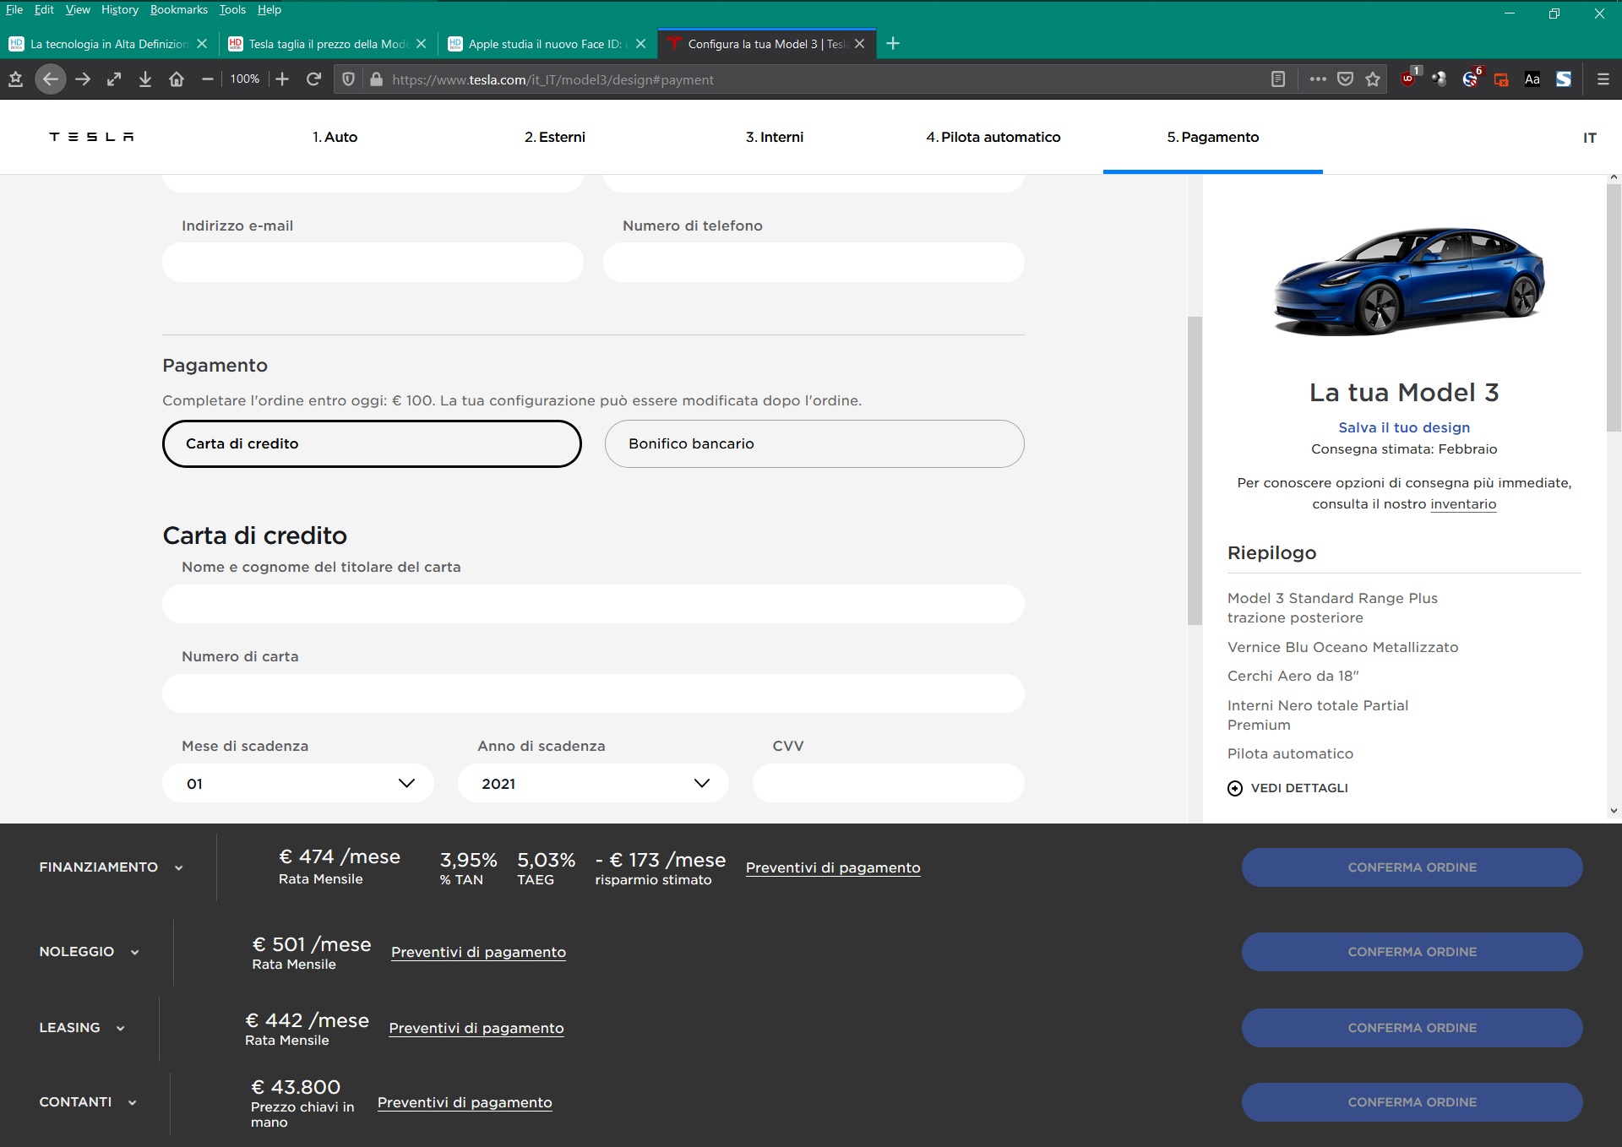Screen dimensions: 1622x1147
Task: Open a new browser tab
Action: pyautogui.click(x=893, y=43)
